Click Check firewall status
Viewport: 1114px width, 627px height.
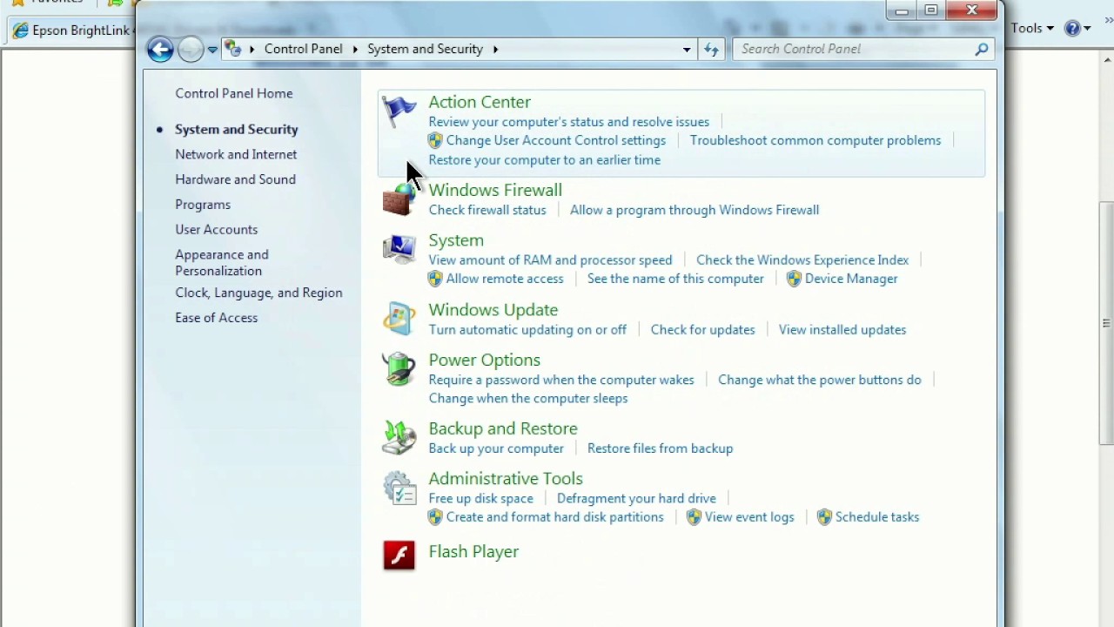pyautogui.click(x=487, y=210)
